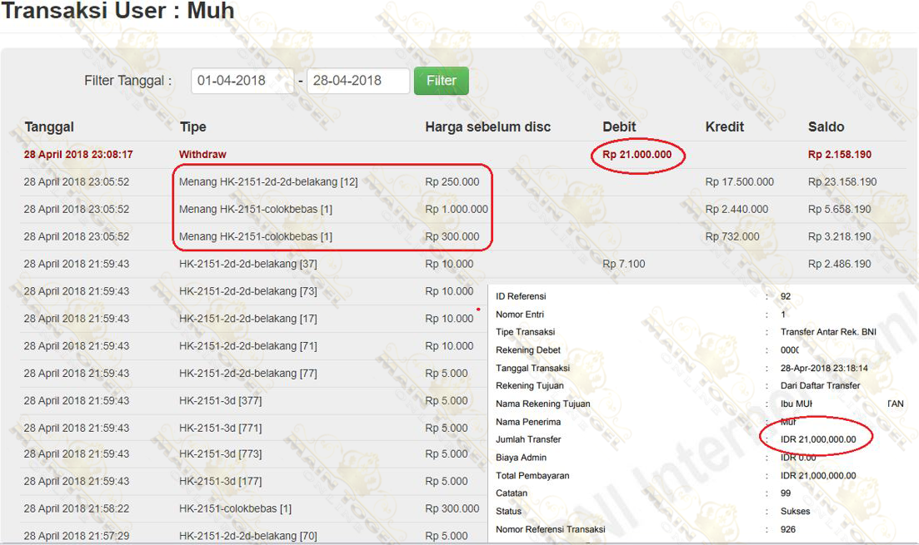
Task: Select the Harga sebelum disc column header
Action: coord(487,127)
